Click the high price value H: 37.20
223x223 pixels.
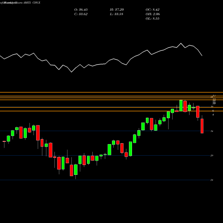coord(117,10)
